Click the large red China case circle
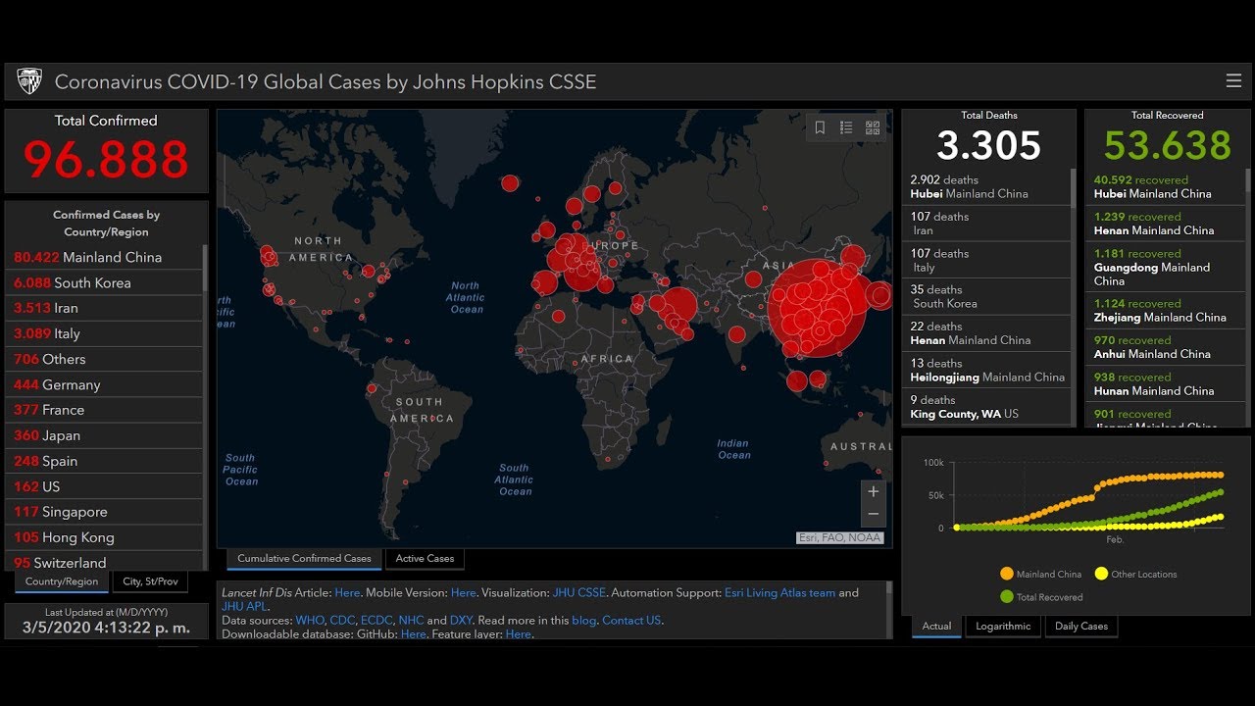The image size is (1255, 706). 818,309
